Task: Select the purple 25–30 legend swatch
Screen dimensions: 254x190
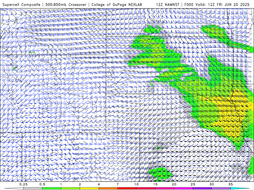Action: tap(202, 188)
